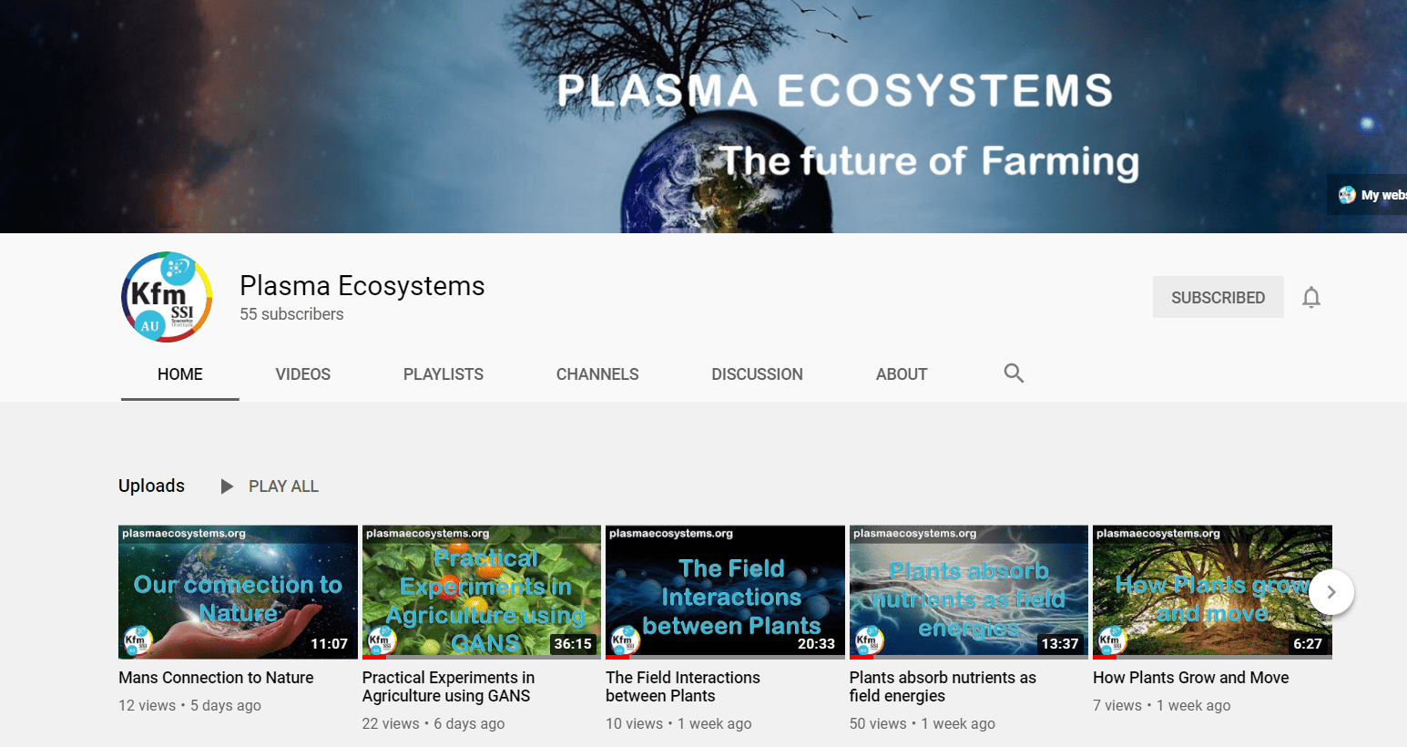Viewport: 1407px width, 747px height.
Task: Click the My website banner link icon
Action: tap(1347, 195)
